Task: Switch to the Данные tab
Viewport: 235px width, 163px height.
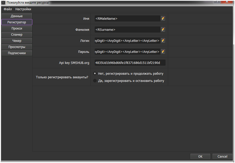Action: (16, 16)
